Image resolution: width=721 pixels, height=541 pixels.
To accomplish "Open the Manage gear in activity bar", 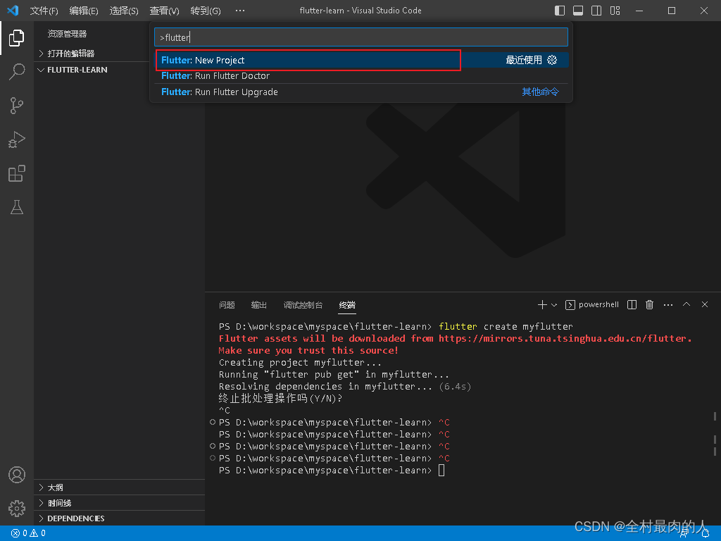I will [17, 509].
